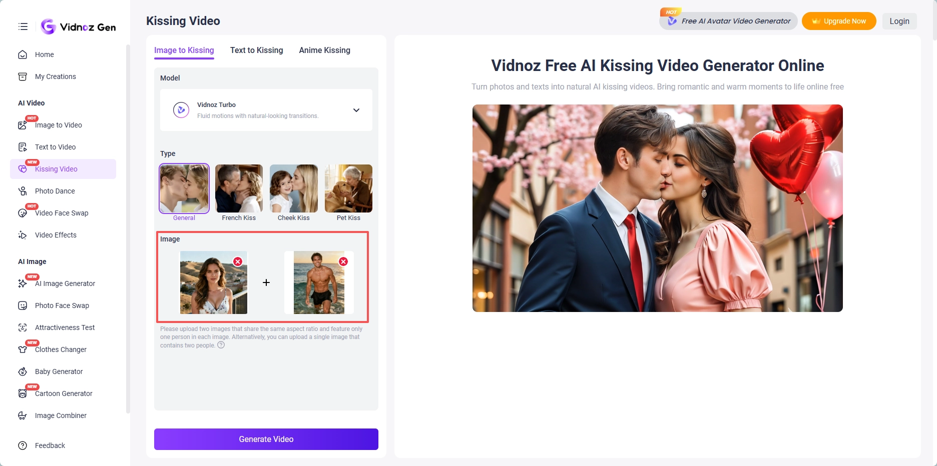Screen dimensions: 937x466
Task: Click the Upgrade Now button
Action: 839,21
